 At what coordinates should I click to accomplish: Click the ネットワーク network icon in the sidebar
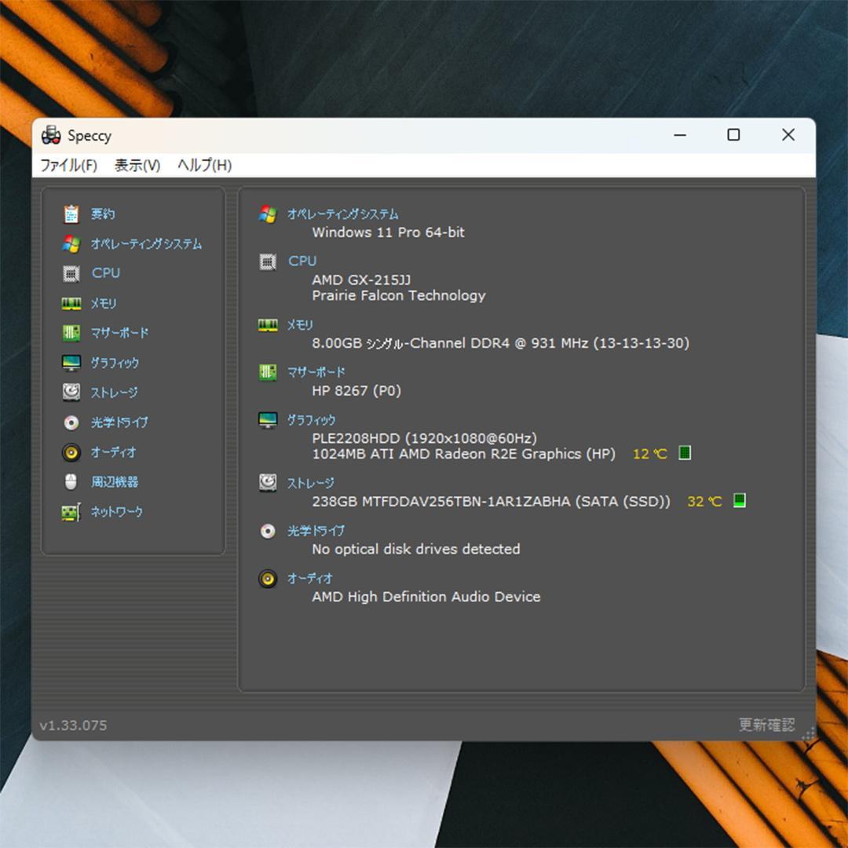[x=71, y=511]
